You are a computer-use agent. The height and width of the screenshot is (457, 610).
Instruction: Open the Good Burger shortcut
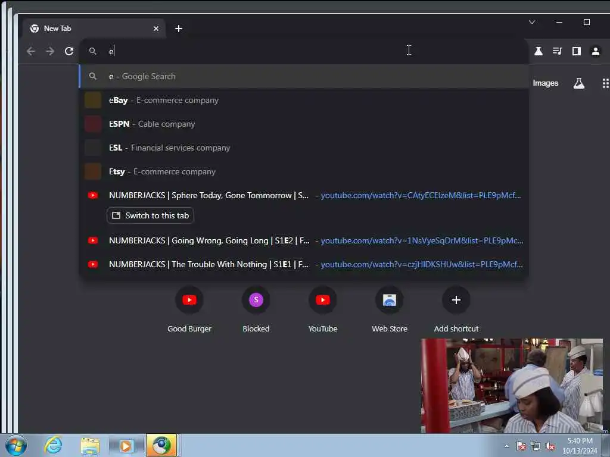[x=189, y=309]
